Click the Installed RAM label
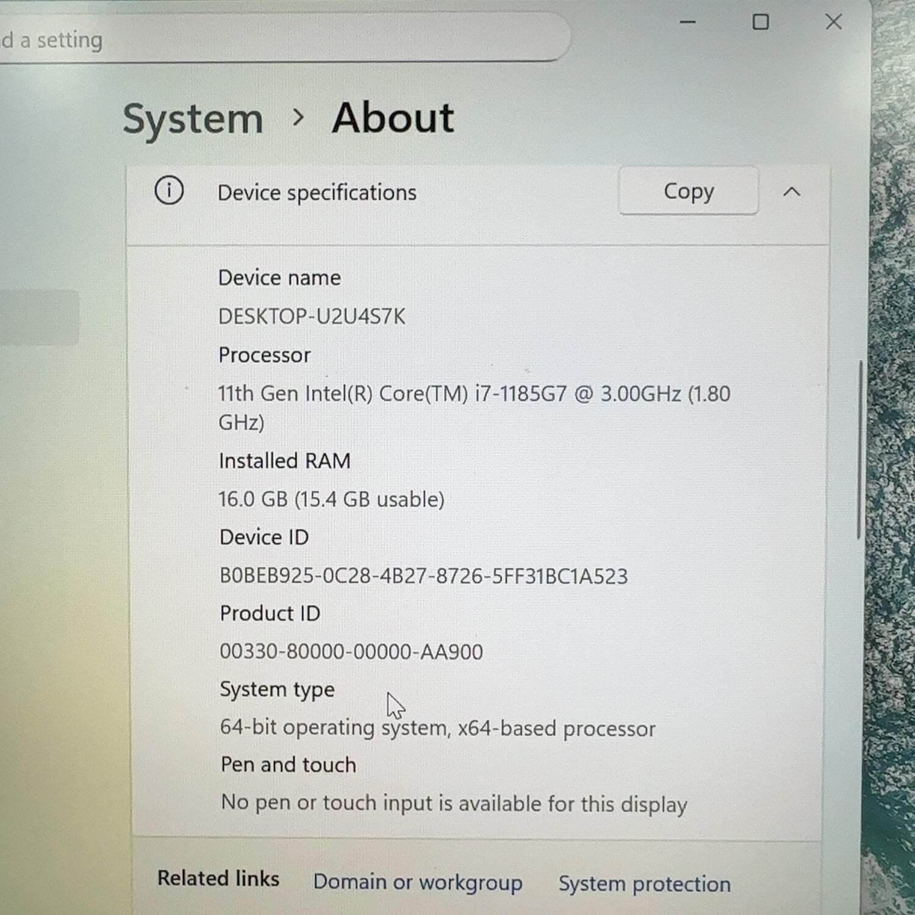This screenshot has height=915, width=915. point(285,461)
